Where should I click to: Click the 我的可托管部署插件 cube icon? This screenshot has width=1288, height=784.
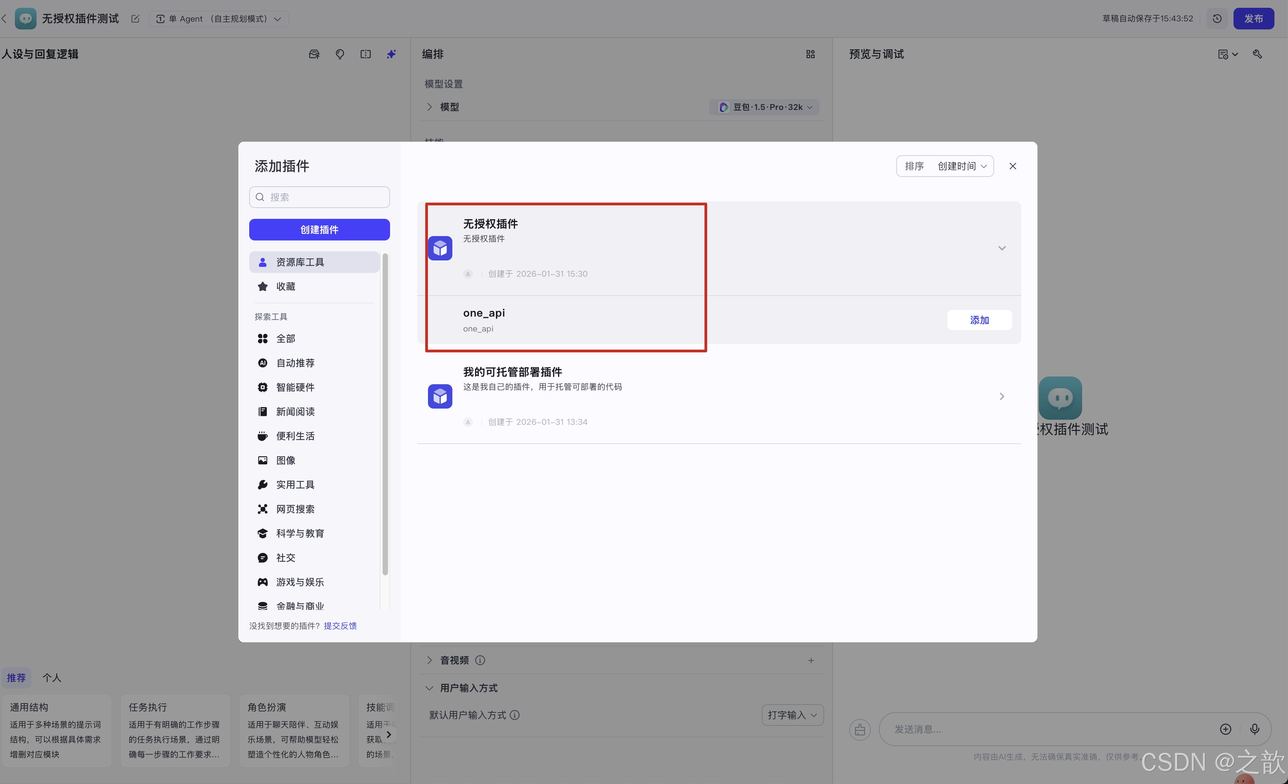[439, 396]
